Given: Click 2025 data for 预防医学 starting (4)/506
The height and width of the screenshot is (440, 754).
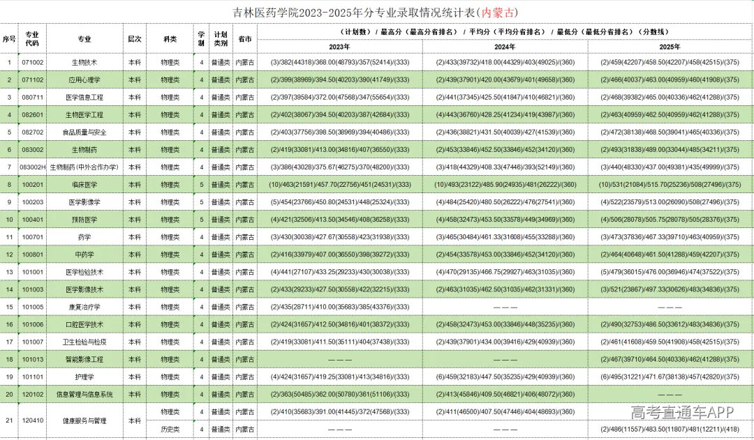Looking at the screenshot, I should [x=670, y=220].
